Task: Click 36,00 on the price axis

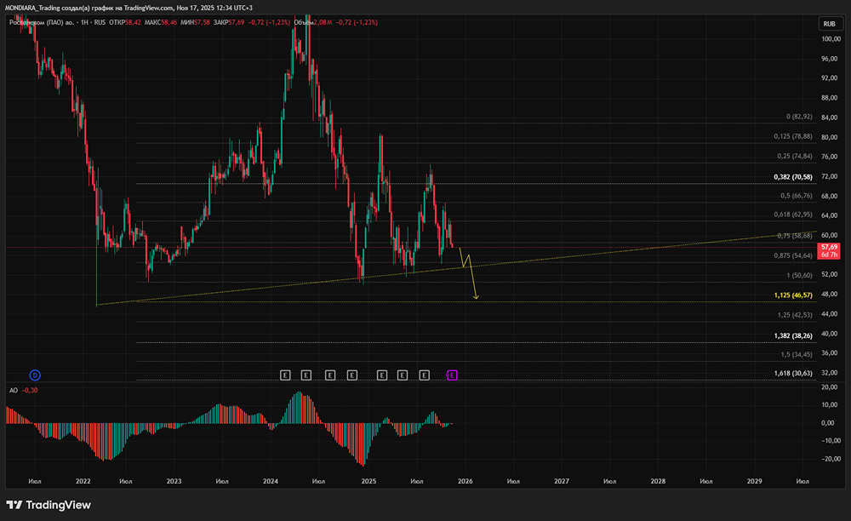Action: 829,352
